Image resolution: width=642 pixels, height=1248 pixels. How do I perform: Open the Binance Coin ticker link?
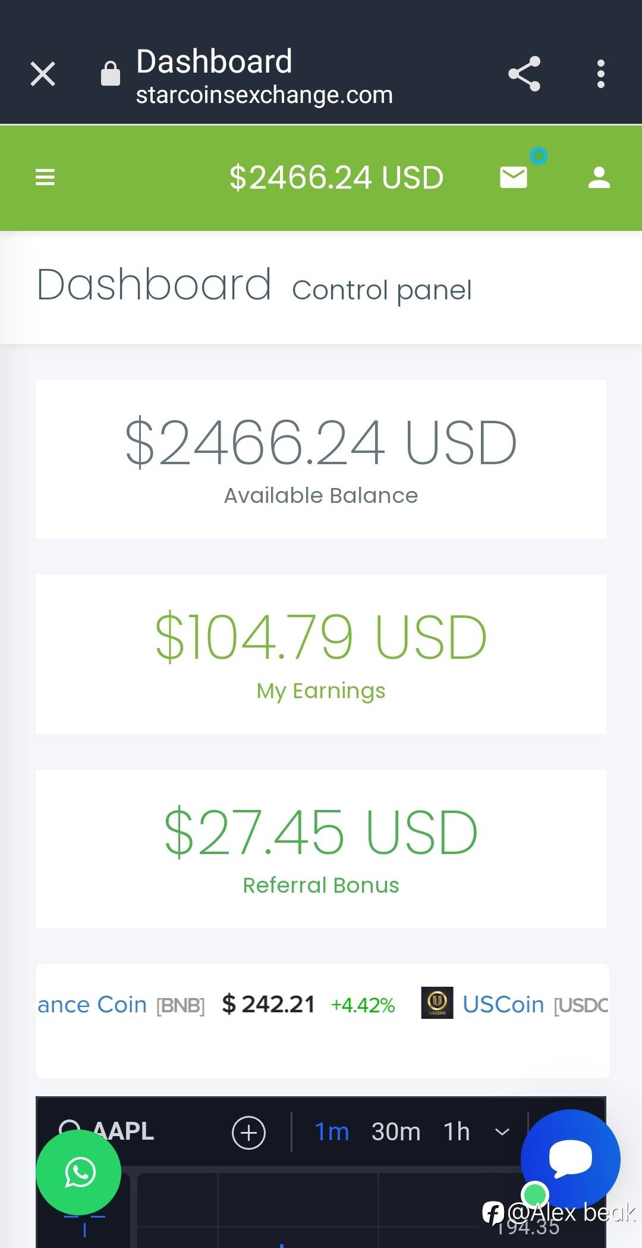click(x=92, y=1005)
